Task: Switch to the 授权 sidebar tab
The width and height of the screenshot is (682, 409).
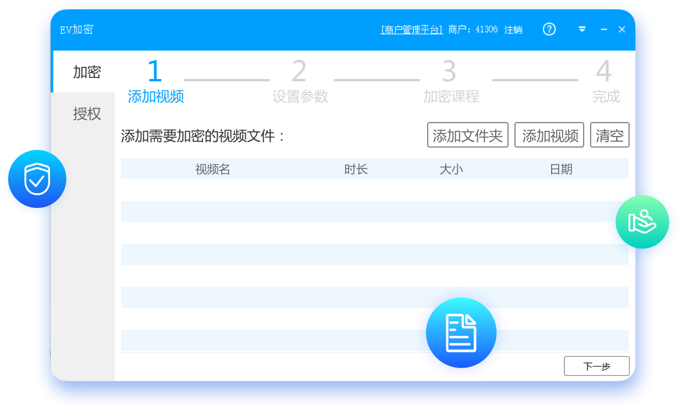Action: [x=87, y=114]
